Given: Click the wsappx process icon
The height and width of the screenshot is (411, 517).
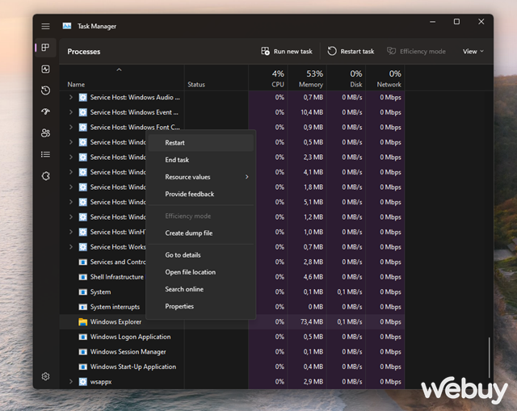Looking at the screenshot, I should pos(82,382).
